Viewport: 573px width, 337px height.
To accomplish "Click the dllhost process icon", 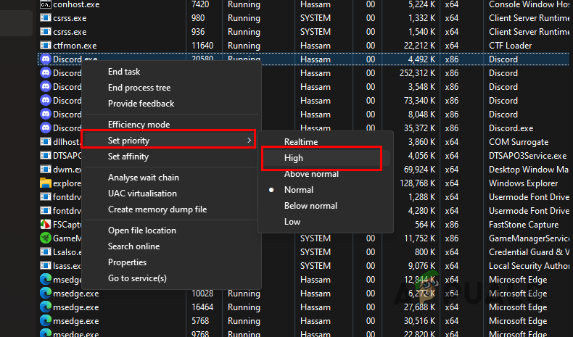I will pyautogui.click(x=45, y=141).
